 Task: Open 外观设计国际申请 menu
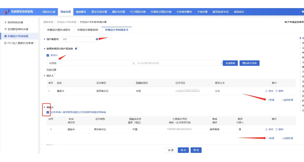[161, 12]
